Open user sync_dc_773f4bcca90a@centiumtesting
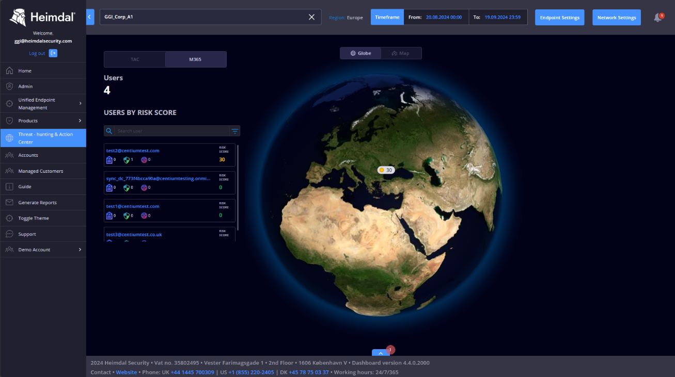 tap(158, 178)
